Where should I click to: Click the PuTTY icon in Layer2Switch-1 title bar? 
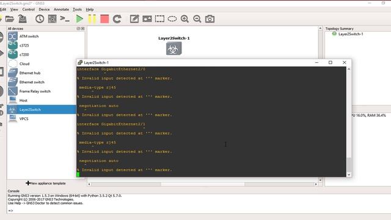pos(80,62)
